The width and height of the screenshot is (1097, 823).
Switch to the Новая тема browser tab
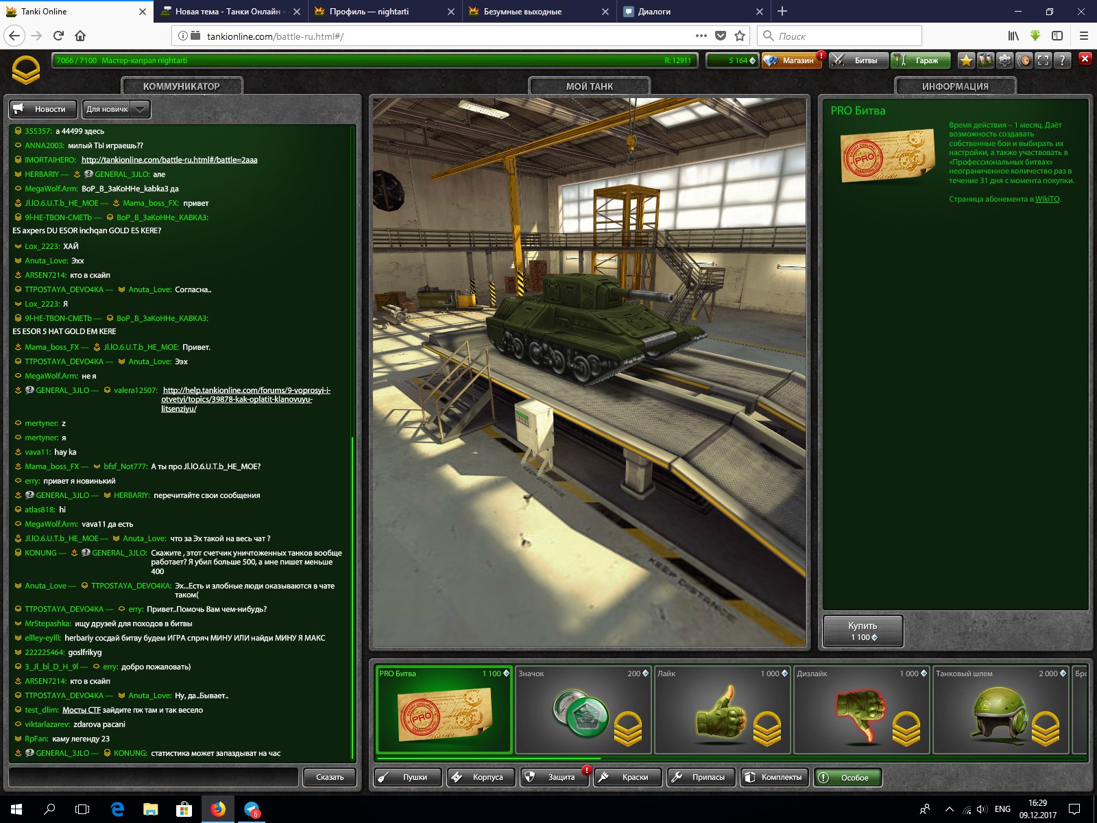point(231,11)
